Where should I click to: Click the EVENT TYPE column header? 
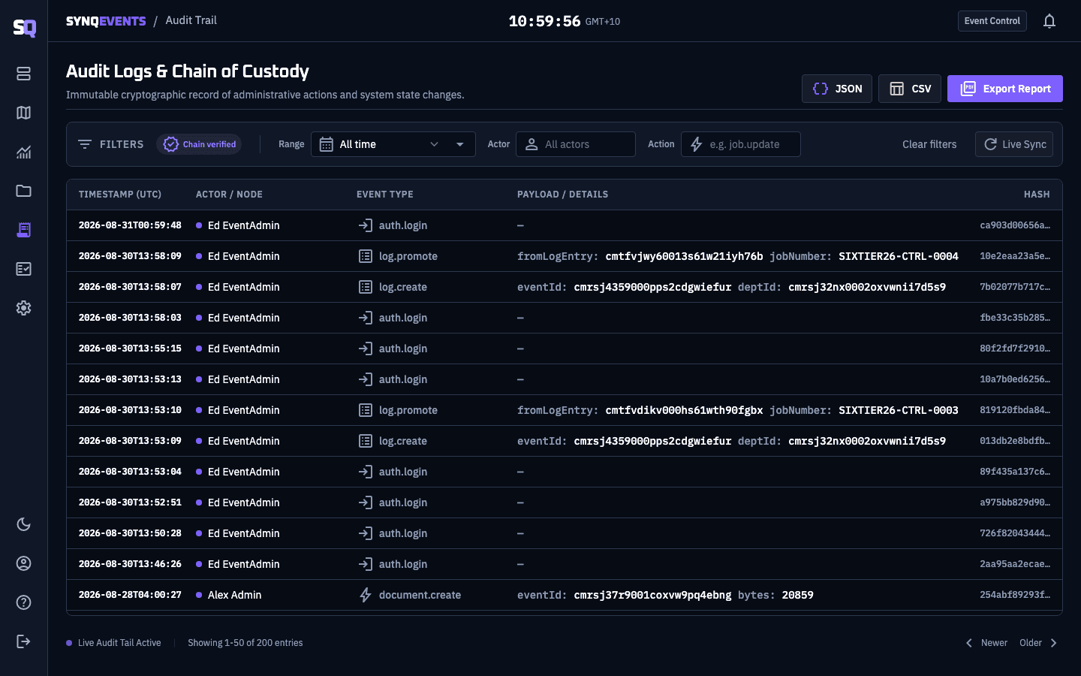click(x=385, y=195)
